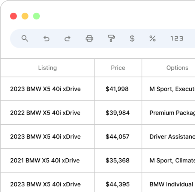Open the 123 number format option

point(177,39)
